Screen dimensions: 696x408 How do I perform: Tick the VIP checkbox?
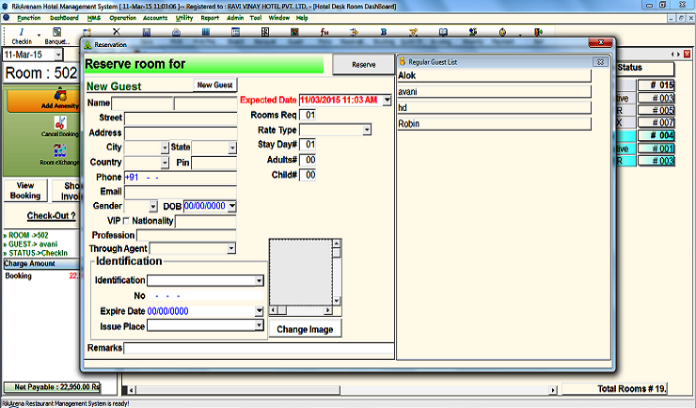point(127,221)
